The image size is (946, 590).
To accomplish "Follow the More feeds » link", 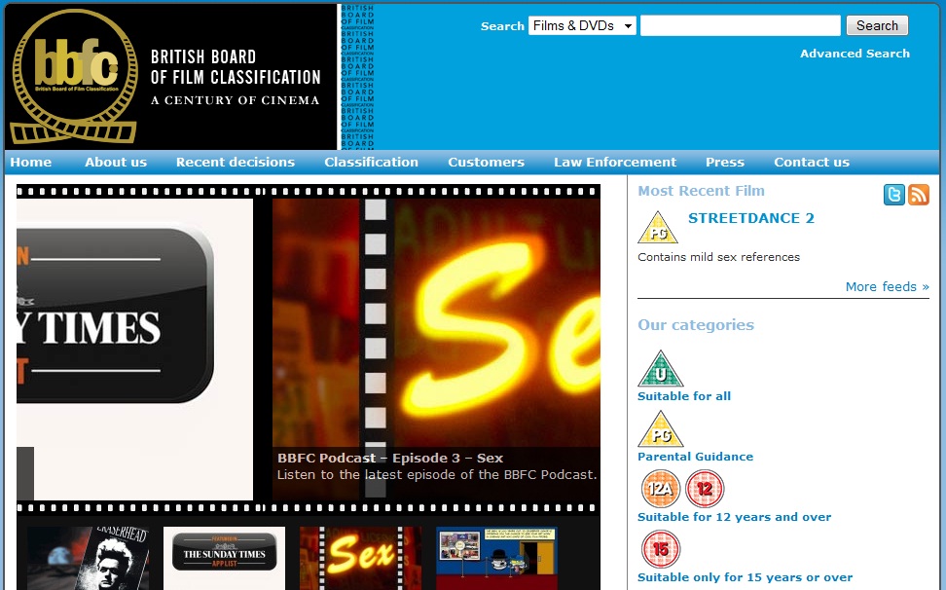I will pos(887,286).
